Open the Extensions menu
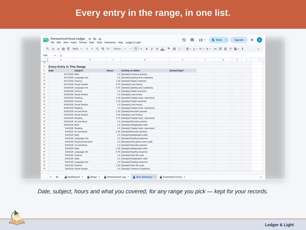 click(x=110, y=42)
